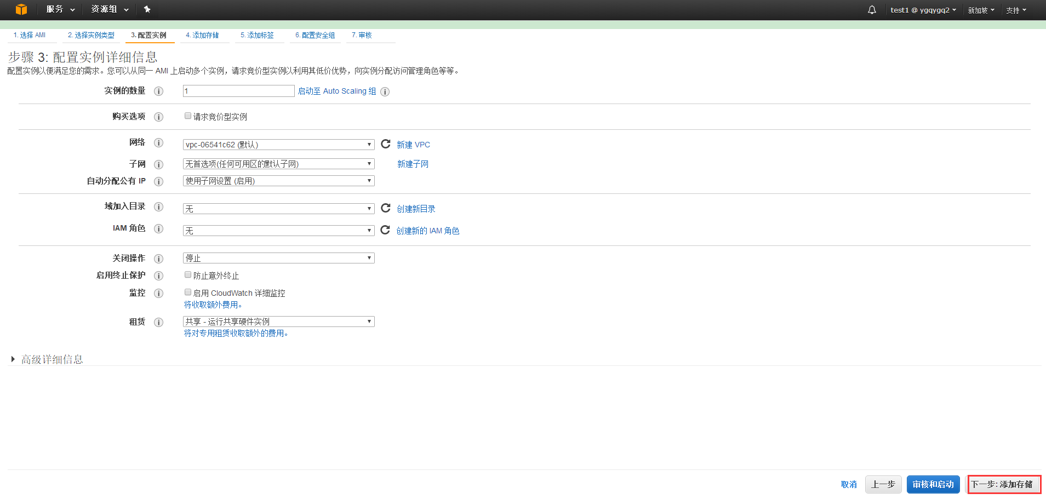This screenshot has height=499, width=1046.
Task: Go to step 2 选择实例类型 tab
Action: [x=91, y=35]
